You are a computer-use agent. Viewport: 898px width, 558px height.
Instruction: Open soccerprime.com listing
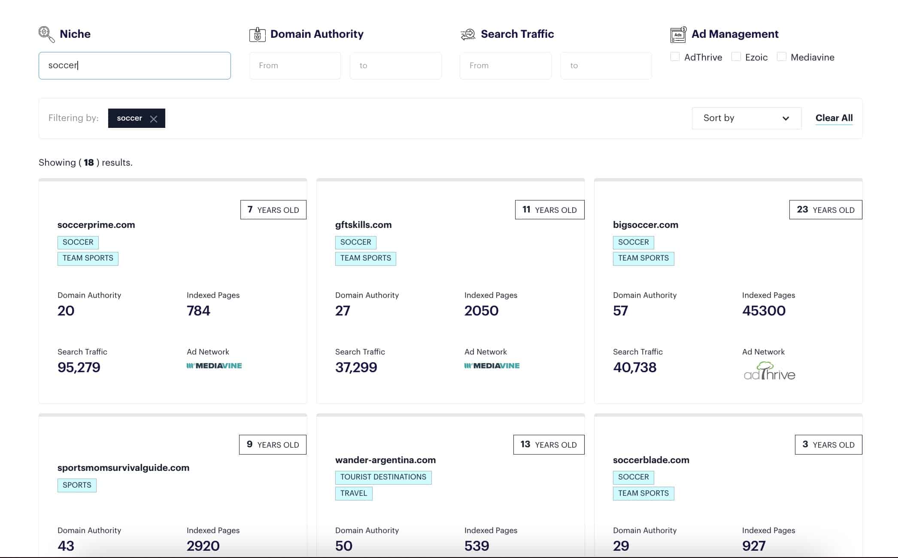click(x=96, y=225)
